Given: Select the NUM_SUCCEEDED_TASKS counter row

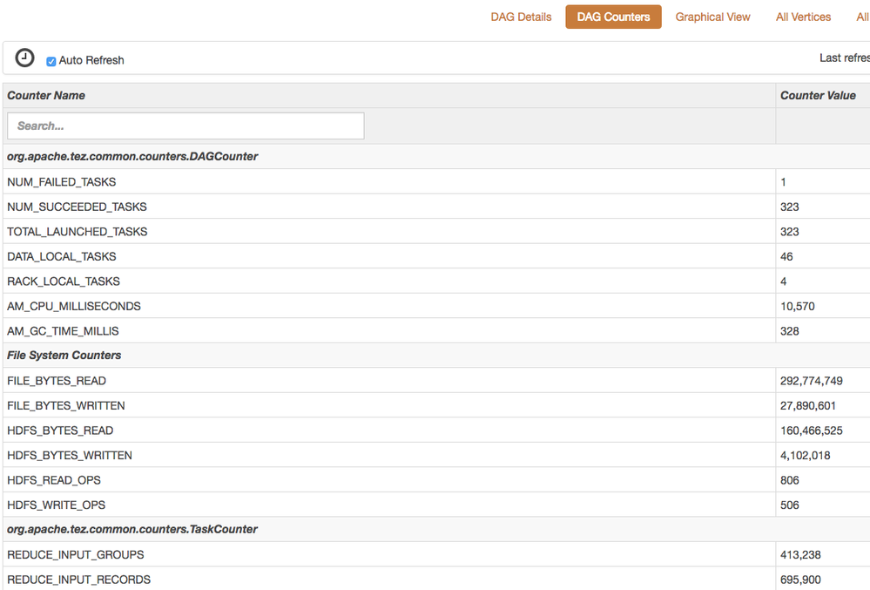Looking at the screenshot, I should 77,207.
